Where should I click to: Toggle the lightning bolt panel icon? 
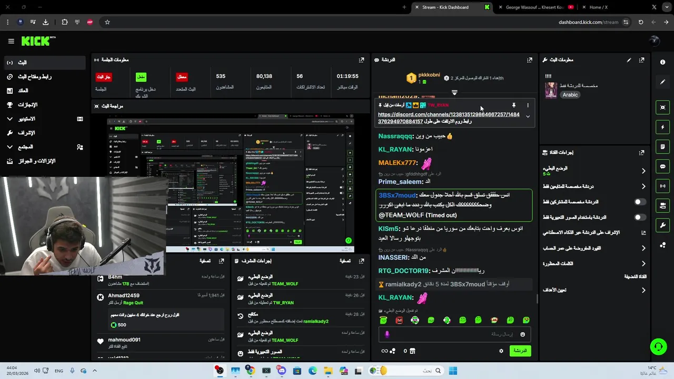click(662, 127)
